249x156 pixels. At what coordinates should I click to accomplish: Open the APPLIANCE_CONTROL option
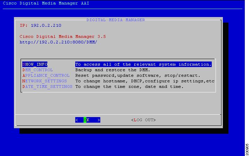46,75
